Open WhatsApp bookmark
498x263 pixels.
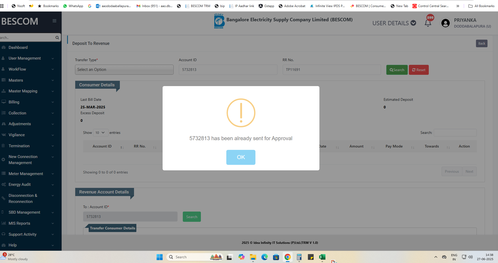(x=73, y=6)
